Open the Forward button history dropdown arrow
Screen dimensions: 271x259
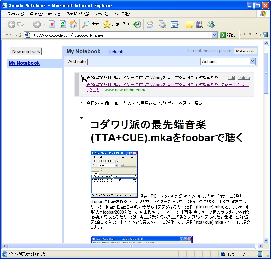(x=45, y=24)
